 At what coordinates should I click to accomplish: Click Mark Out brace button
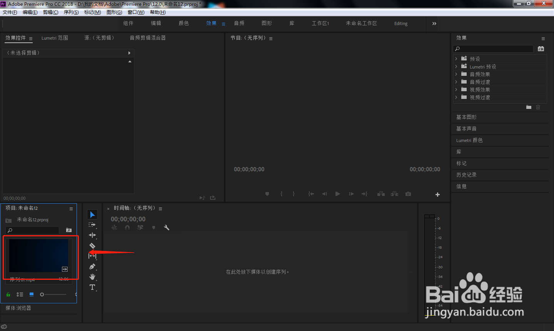click(294, 194)
